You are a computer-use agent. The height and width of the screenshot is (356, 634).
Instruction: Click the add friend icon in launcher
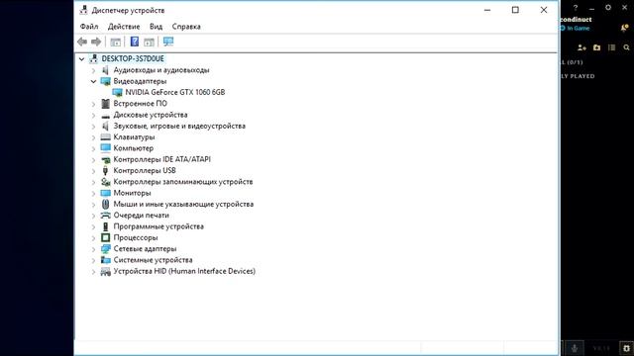tap(581, 47)
